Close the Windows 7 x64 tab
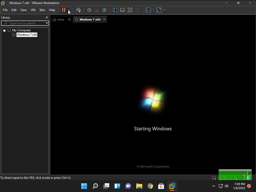 (x=104, y=19)
